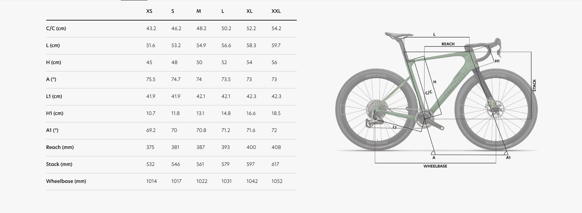Click the vertical STACK label on diagram
Viewport: 582px width, 213px height.
(x=534, y=86)
